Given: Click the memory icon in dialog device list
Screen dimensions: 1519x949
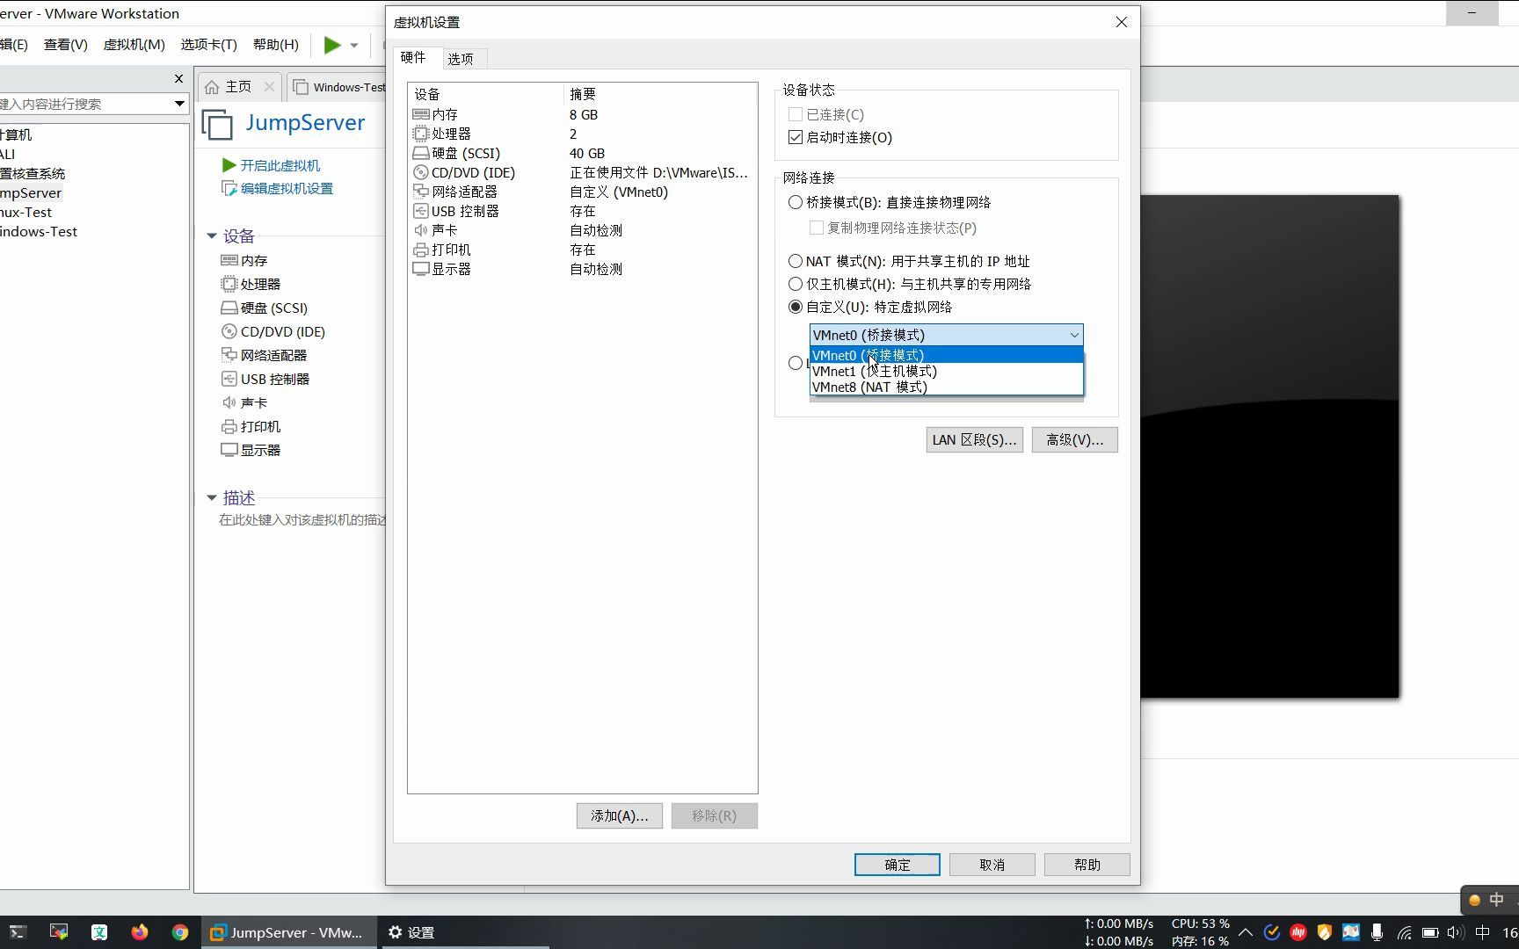Looking at the screenshot, I should pyautogui.click(x=421, y=114).
